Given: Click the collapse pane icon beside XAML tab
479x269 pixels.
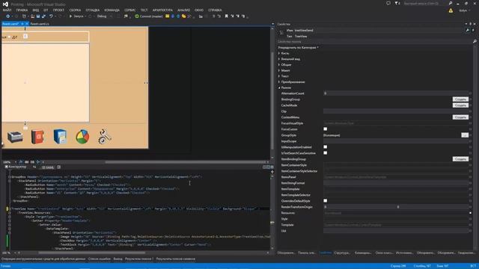Looking at the screenshot, I should tap(58, 167).
